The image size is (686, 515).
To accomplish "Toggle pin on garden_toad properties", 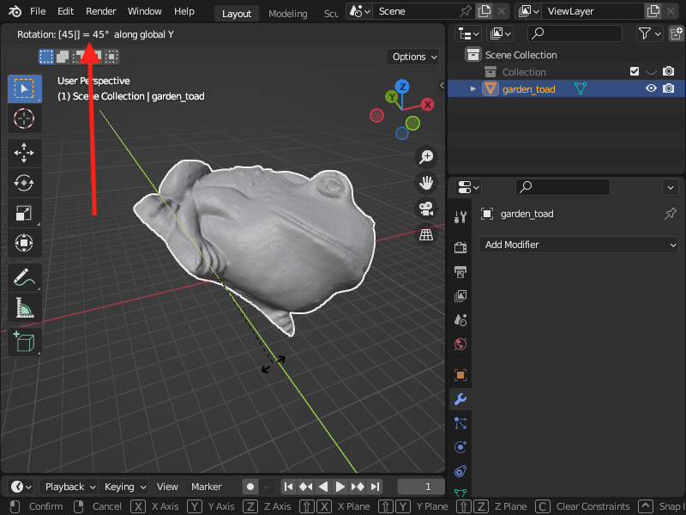I will (x=671, y=214).
